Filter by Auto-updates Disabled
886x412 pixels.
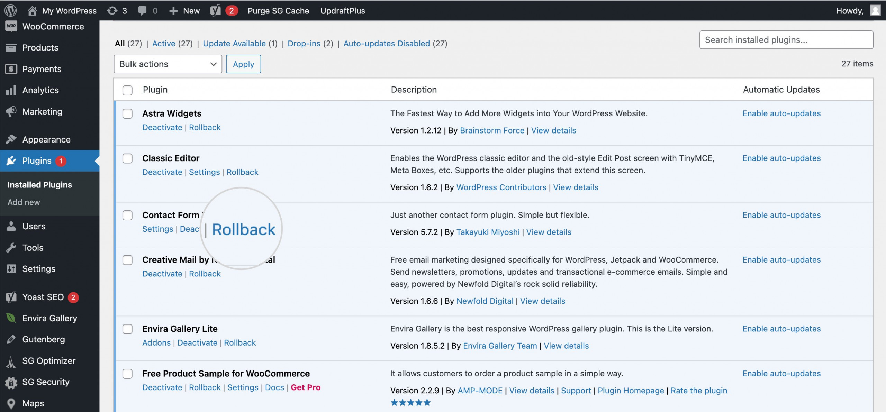tap(387, 43)
